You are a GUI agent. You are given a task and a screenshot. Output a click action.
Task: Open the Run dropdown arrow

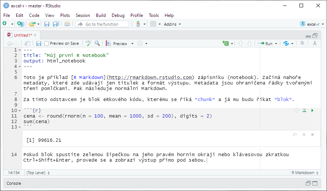[x=276, y=44]
